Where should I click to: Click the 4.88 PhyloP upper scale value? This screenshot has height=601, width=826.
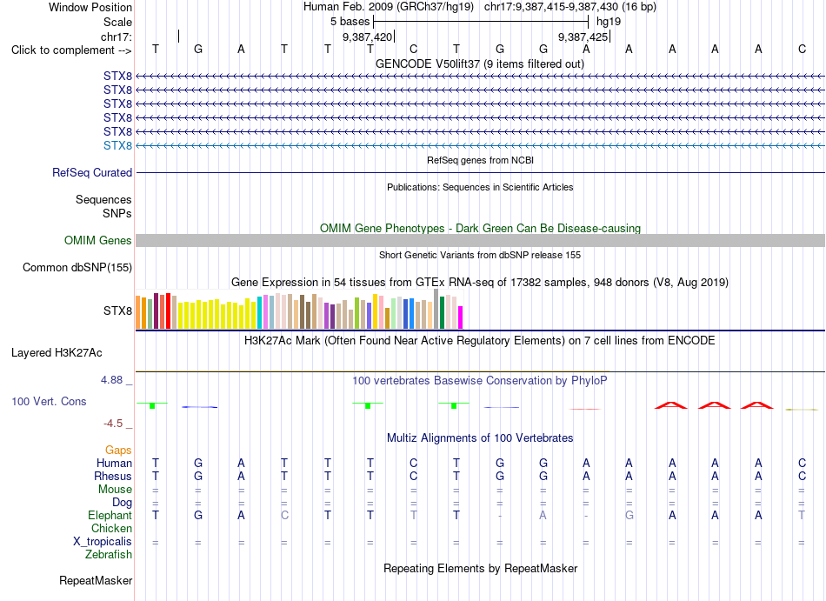pos(111,380)
